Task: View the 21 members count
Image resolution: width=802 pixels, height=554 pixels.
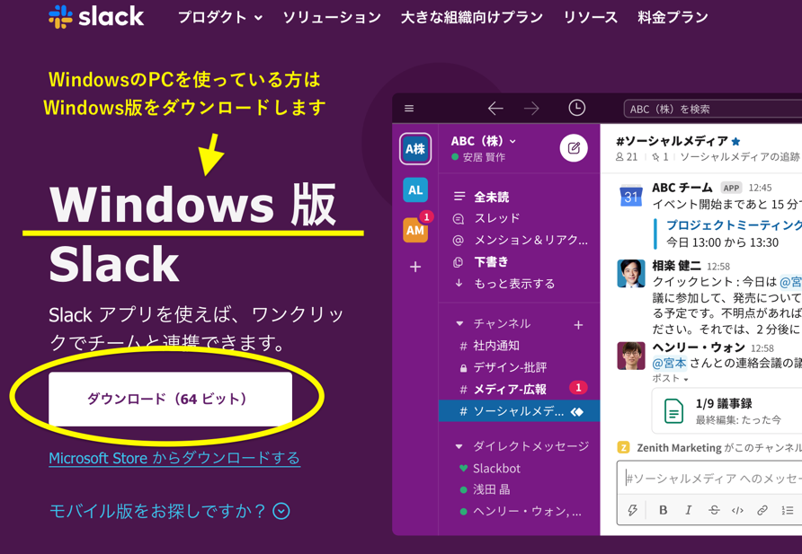Action: (627, 157)
